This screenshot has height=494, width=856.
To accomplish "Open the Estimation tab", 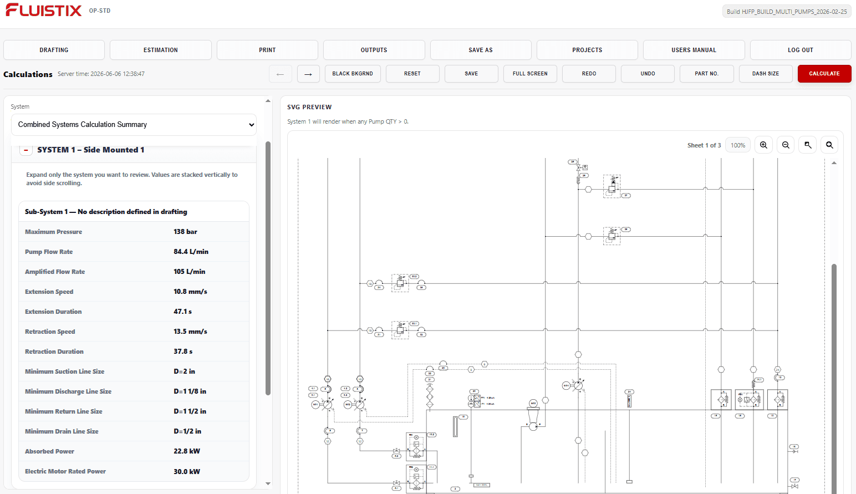I will (161, 50).
